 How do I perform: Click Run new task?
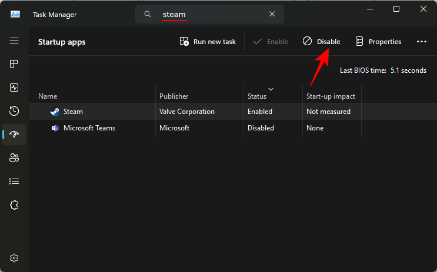pos(208,42)
